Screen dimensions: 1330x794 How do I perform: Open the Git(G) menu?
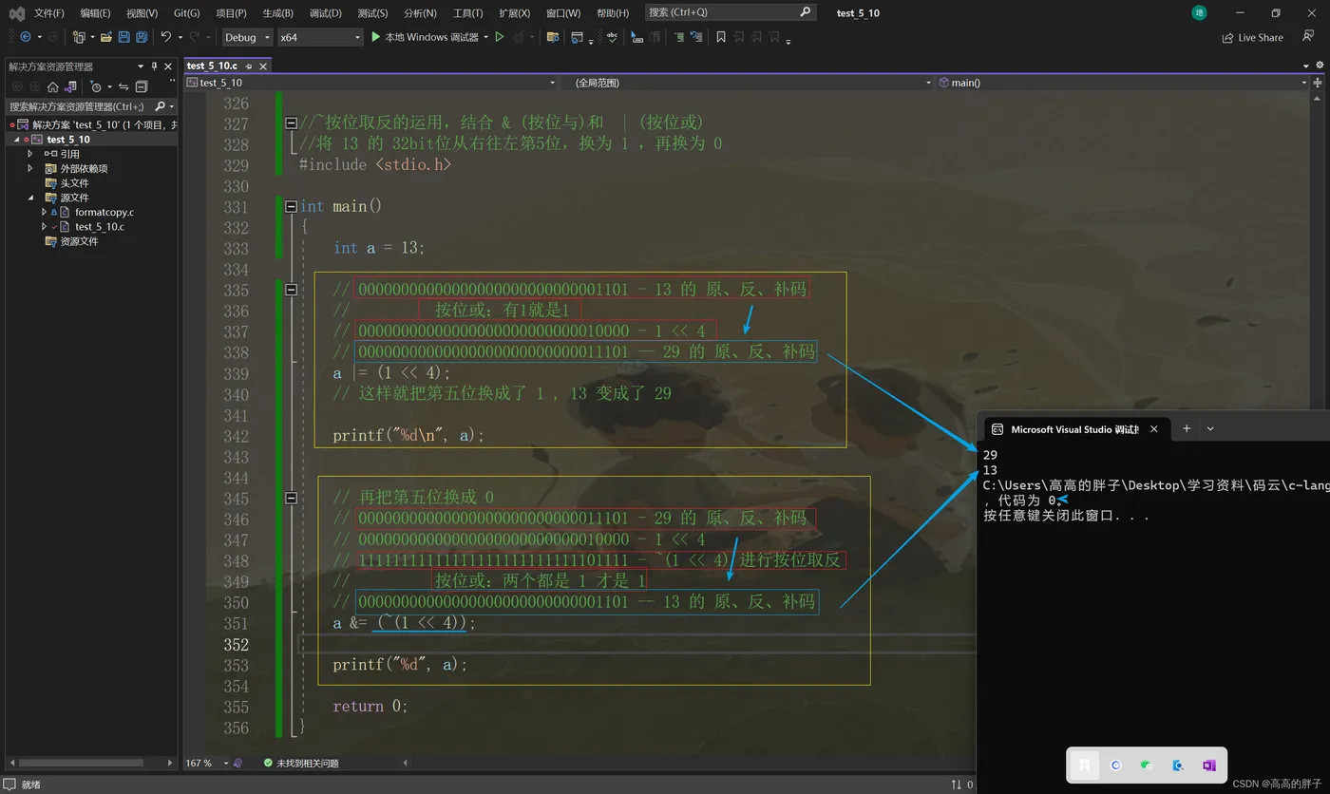click(x=186, y=12)
